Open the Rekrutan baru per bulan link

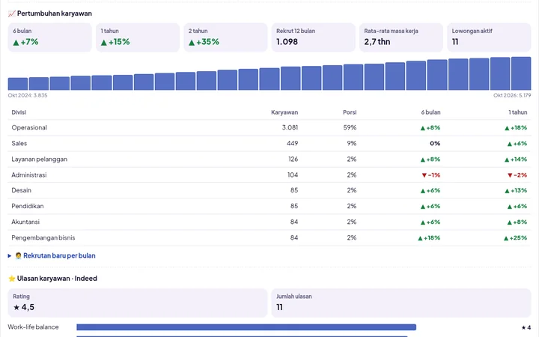(x=59, y=256)
